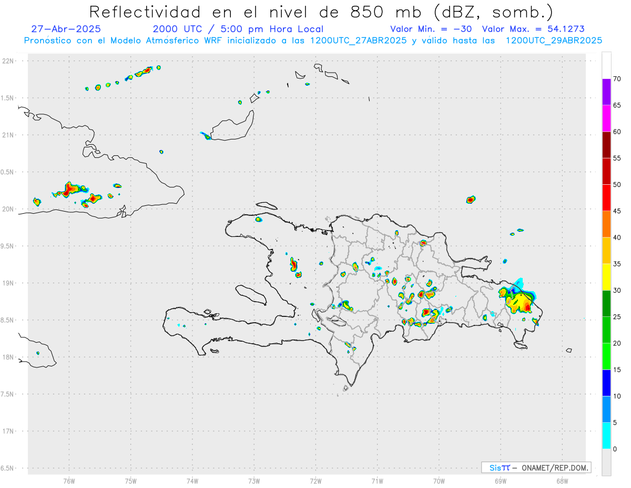Click the '15' value on the color scale
The height and width of the screenshot is (488, 631).
click(617, 370)
